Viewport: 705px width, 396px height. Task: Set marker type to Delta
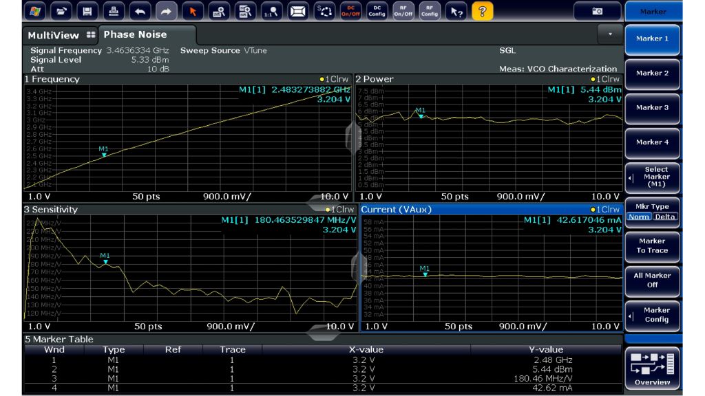coord(665,217)
